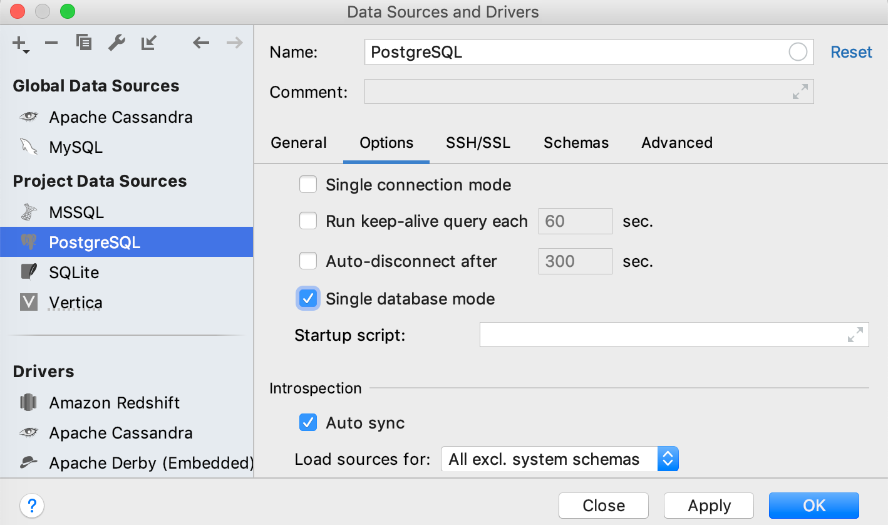Open driver settings with the wrench icon
The width and height of the screenshot is (888, 525).
click(x=116, y=43)
